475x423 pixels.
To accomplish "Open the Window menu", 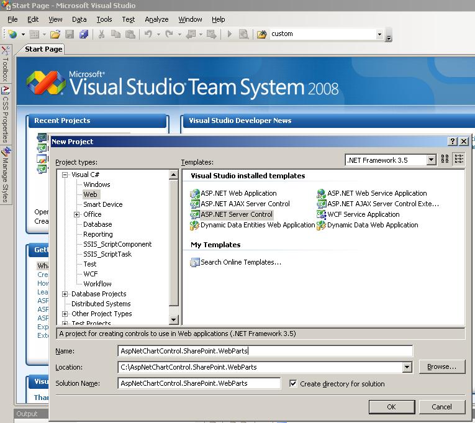I will [x=190, y=19].
